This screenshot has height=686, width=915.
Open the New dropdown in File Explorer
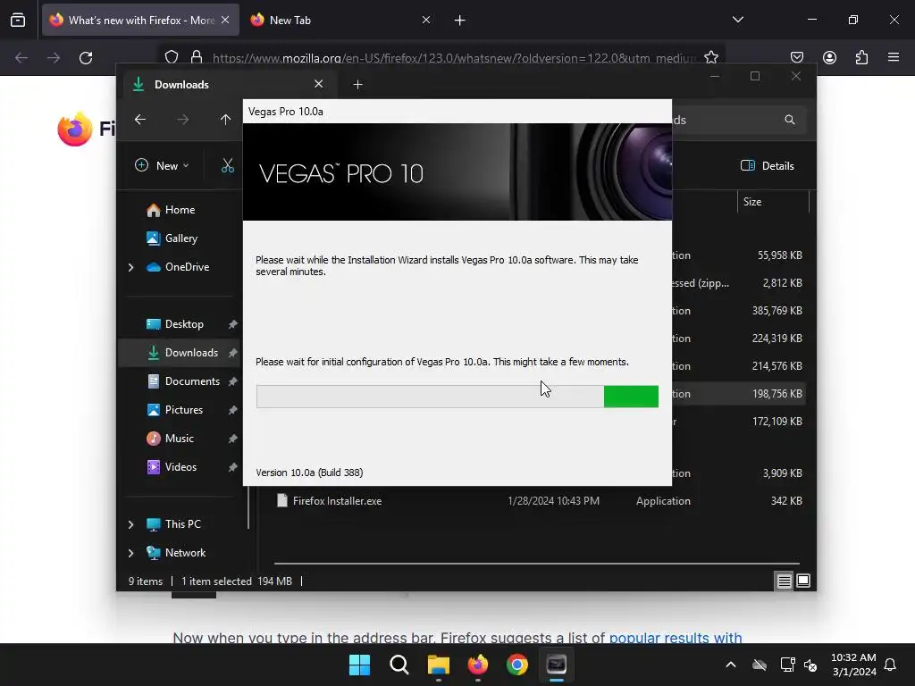click(x=162, y=165)
